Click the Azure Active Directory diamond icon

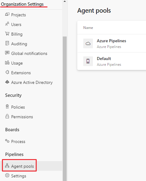pos(7,82)
